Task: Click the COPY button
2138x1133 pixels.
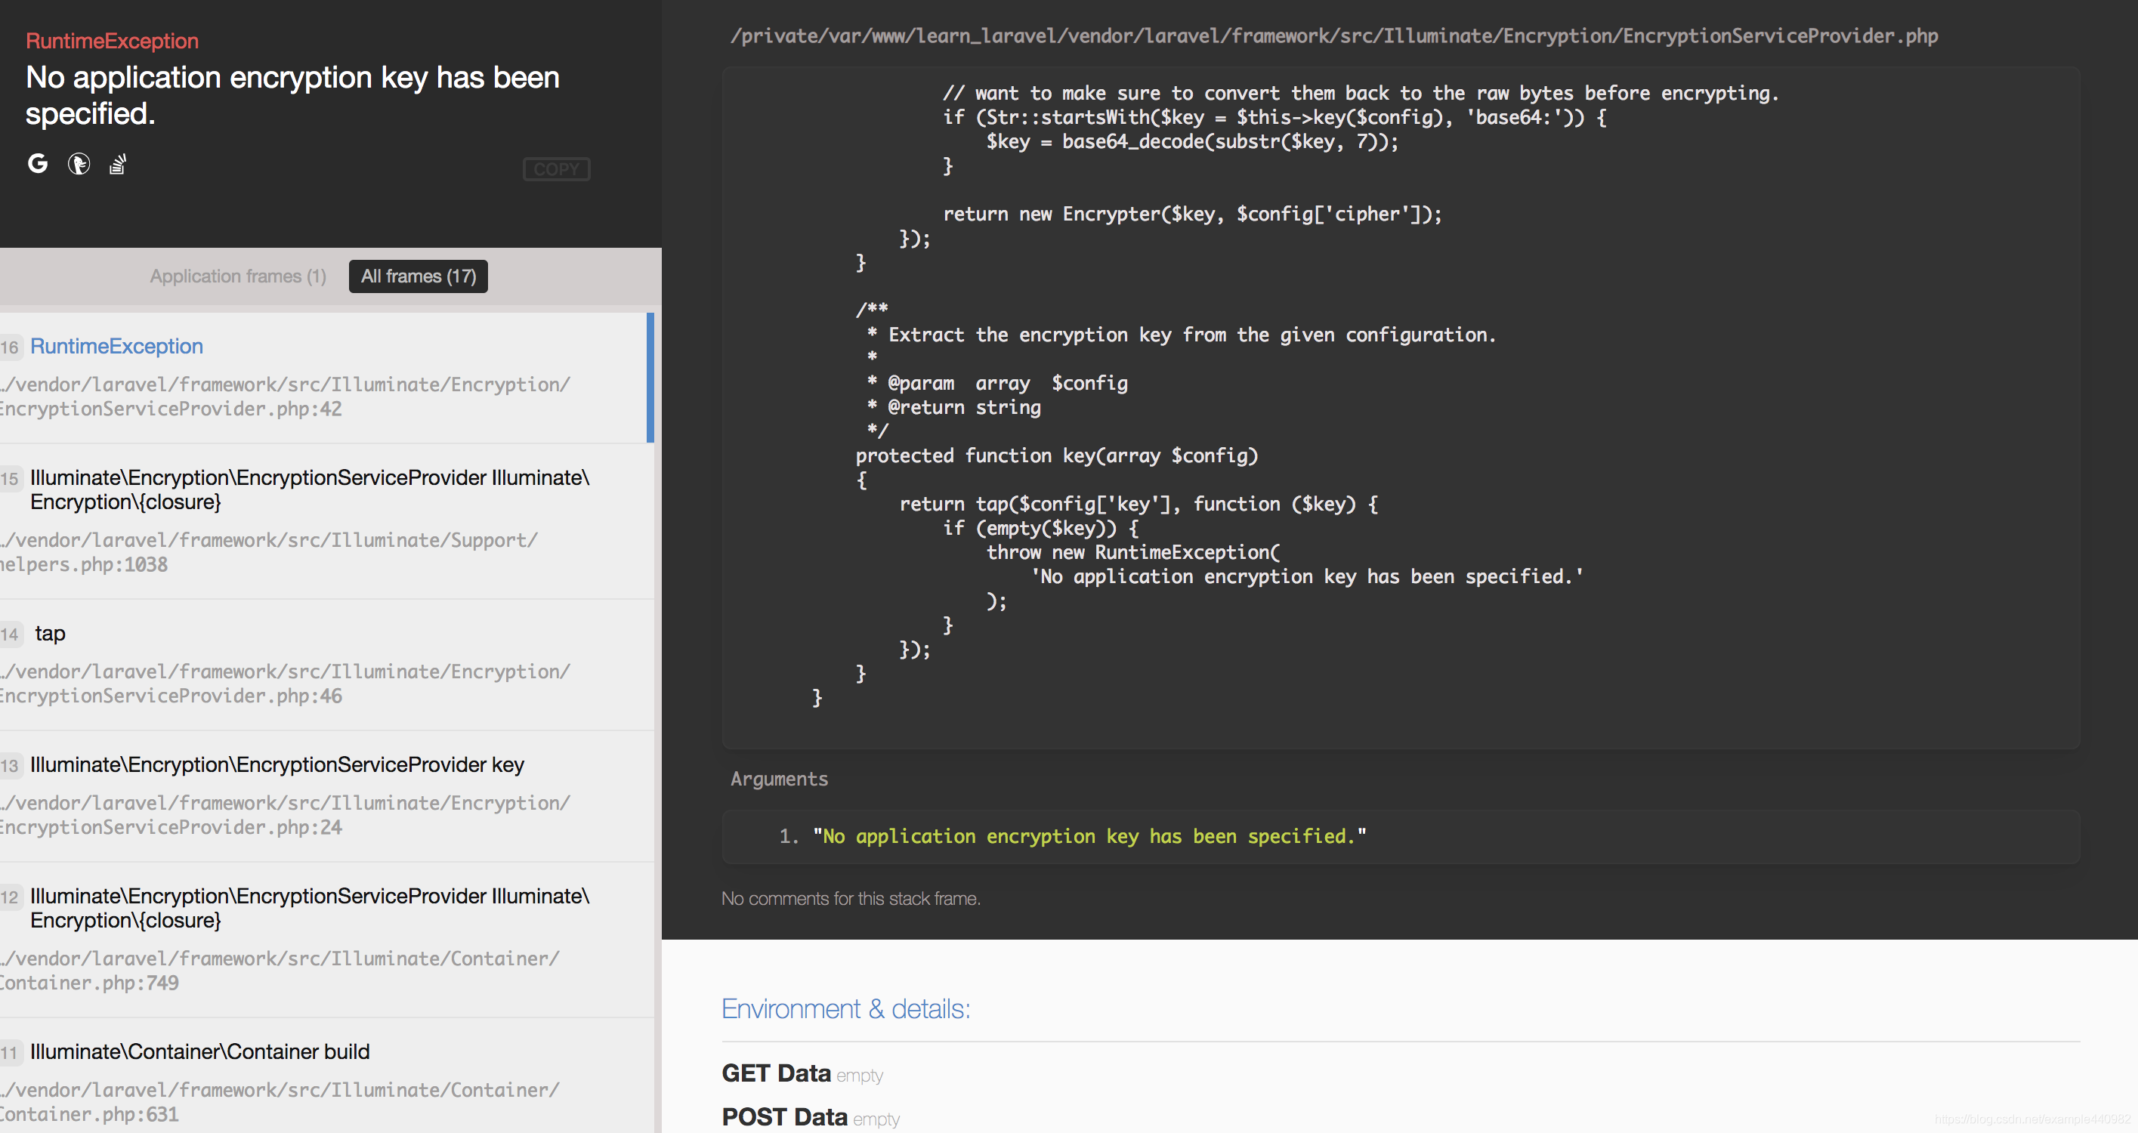Action: click(x=556, y=169)
